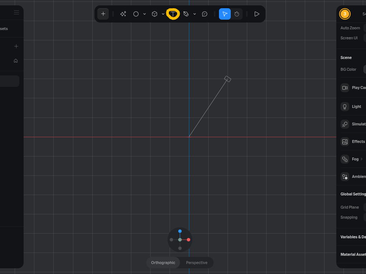Select the Pen drawing tool

tap(186, 14)
